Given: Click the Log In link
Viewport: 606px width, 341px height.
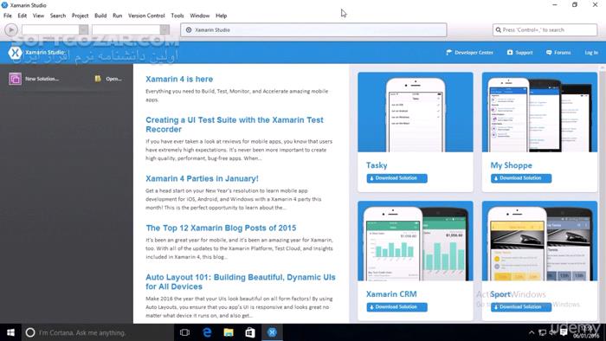Looking at the screenshot, I should (591, 53).
